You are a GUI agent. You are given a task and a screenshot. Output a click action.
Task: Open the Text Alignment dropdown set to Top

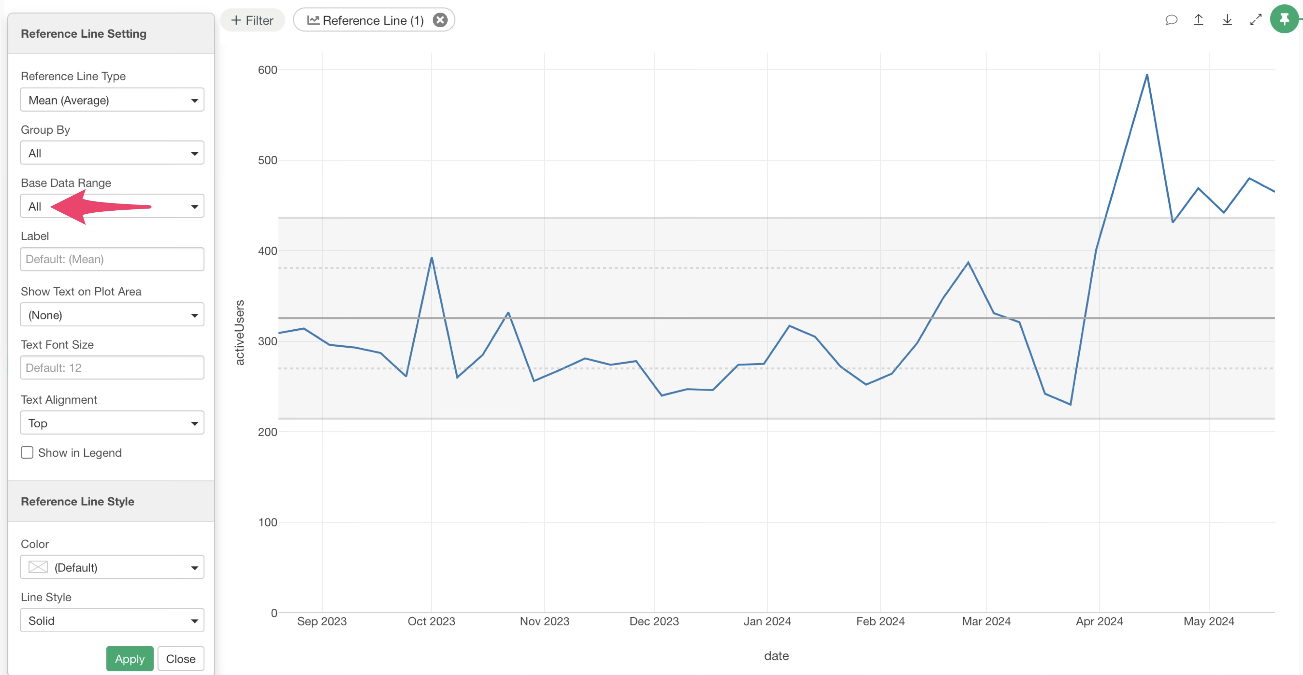point(112,423)
